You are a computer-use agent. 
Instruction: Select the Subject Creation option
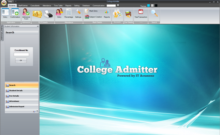pos(93,17)
